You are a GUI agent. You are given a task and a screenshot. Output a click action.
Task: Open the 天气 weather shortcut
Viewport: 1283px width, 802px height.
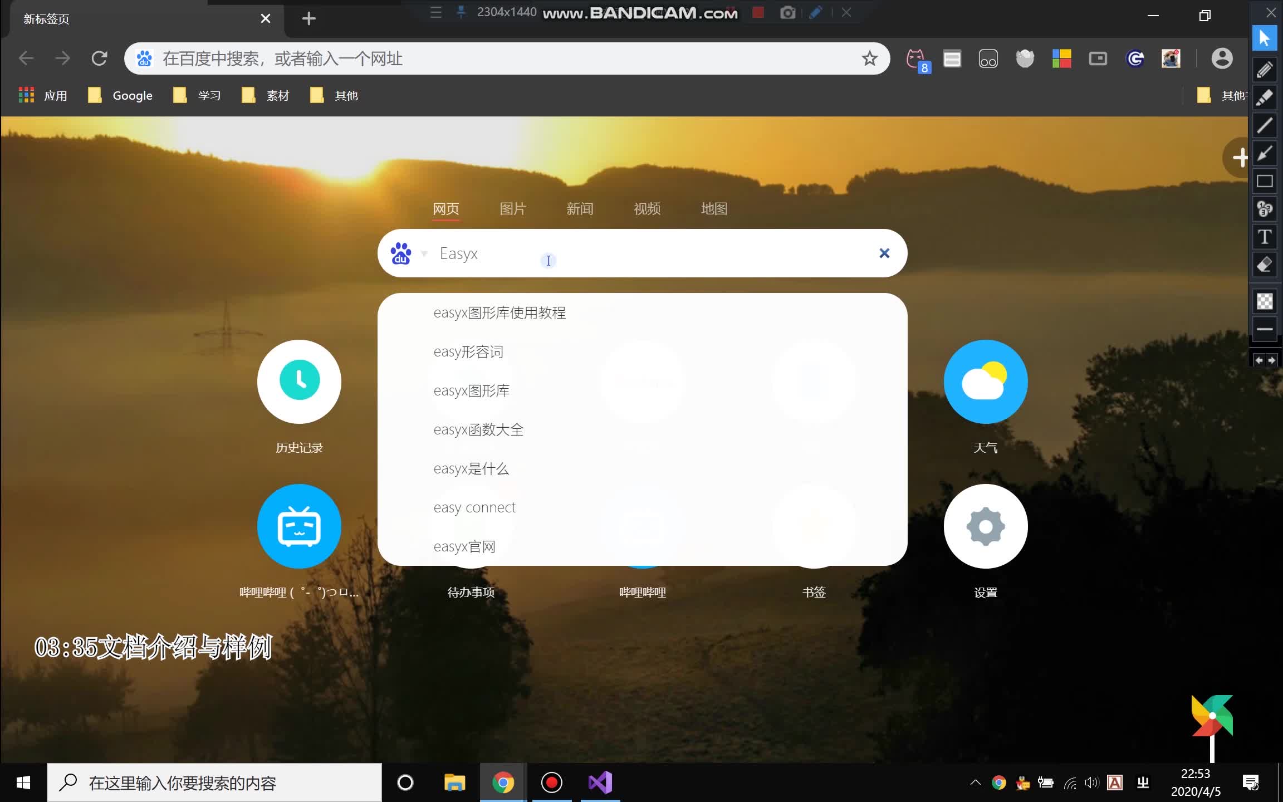pyautogui.click(x=986, y=382)
